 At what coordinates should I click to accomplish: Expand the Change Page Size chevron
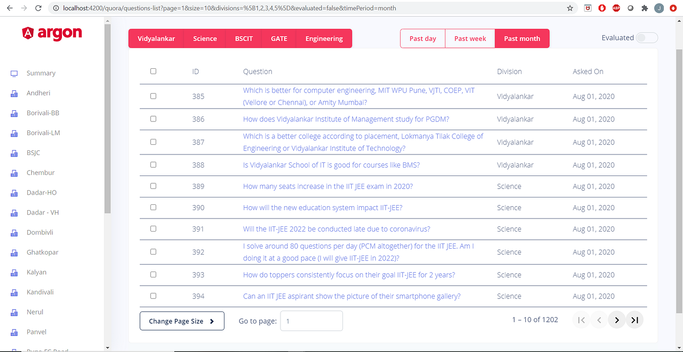tap(212, 321)
